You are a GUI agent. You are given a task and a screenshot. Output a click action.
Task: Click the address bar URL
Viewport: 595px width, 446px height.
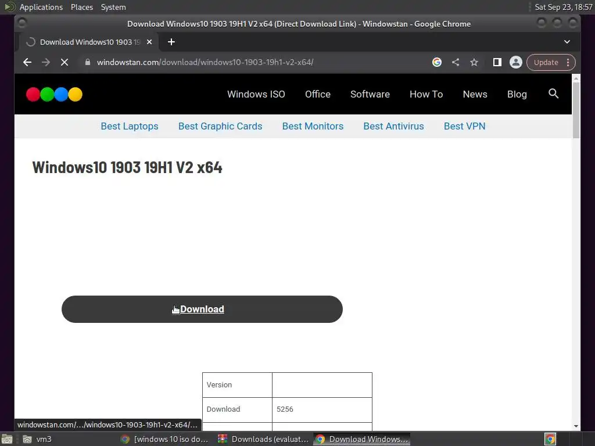click(x=205, y=62)
